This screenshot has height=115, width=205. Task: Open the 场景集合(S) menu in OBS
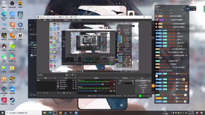pyautogui.click(x=67, y=20)
